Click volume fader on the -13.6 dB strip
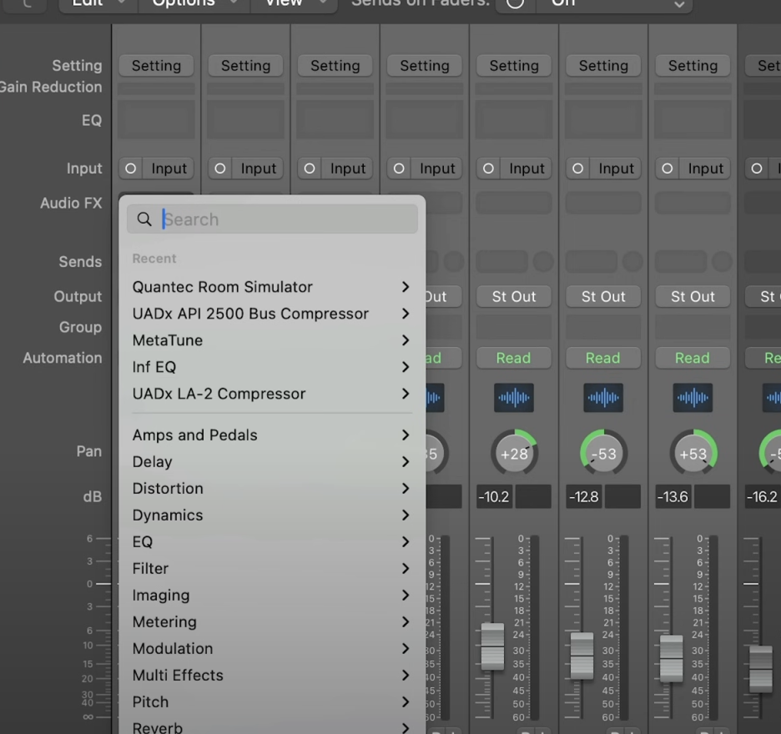This screenshot has height=734, width=781. 671,658
